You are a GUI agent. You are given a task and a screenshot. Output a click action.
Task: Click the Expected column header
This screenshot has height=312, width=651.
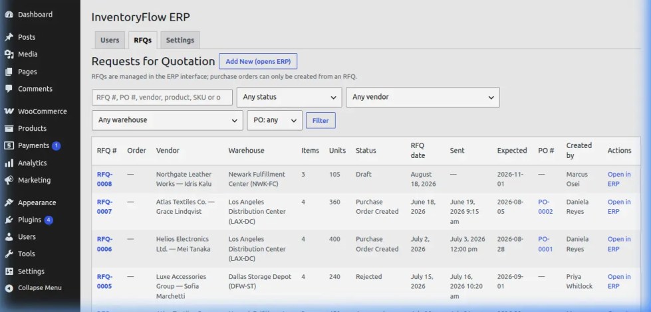pyautogui.click(x=512, y=151)
